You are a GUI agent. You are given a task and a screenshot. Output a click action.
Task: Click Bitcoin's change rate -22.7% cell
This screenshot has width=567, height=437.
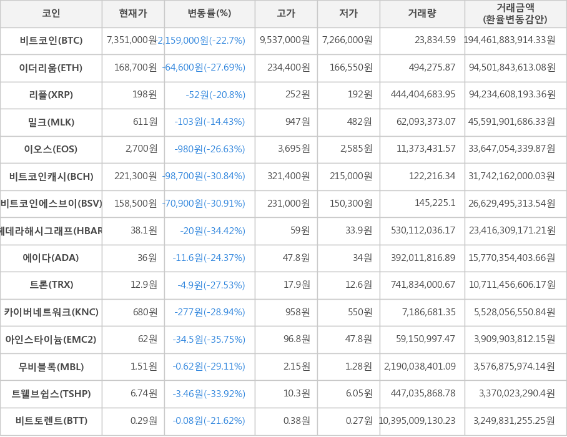tap(209, 41)
